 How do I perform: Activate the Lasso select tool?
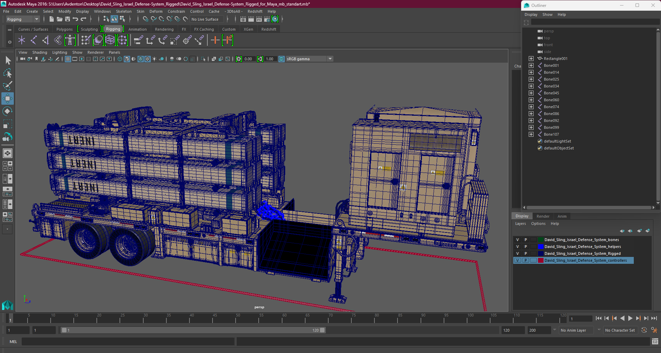(8, 73)
